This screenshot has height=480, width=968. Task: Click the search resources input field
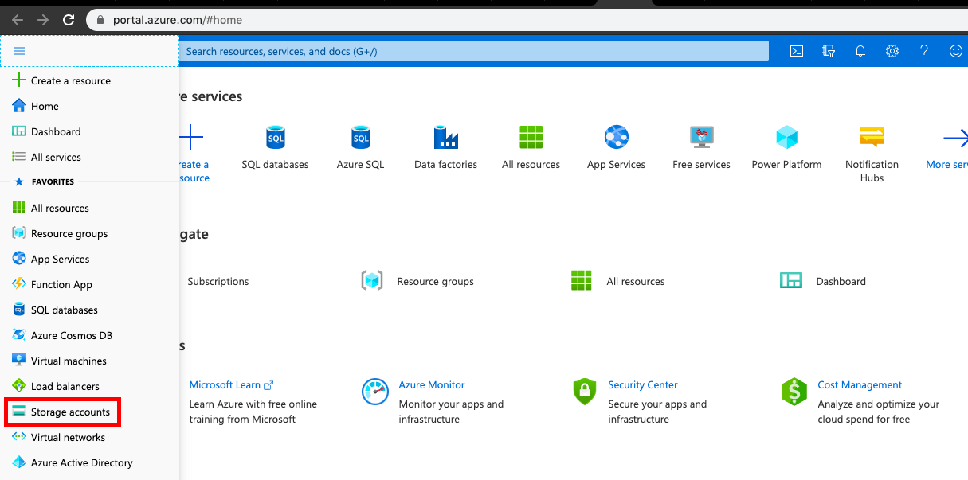coord(474,51)
